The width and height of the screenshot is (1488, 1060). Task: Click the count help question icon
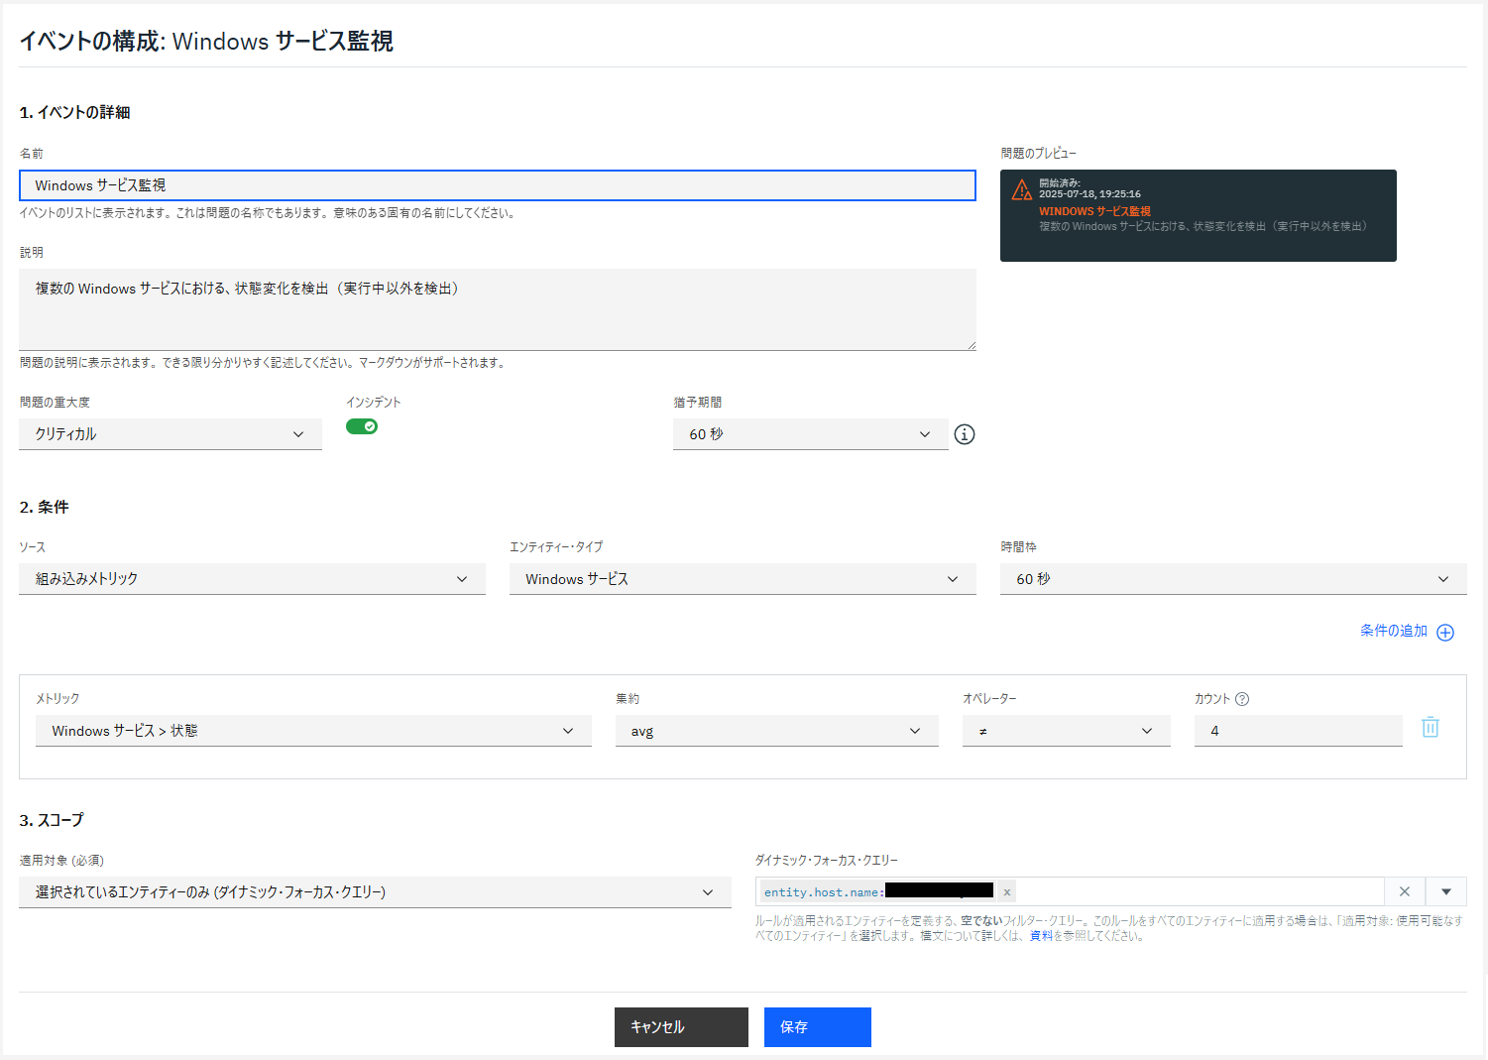click(x=1242, y=699)
